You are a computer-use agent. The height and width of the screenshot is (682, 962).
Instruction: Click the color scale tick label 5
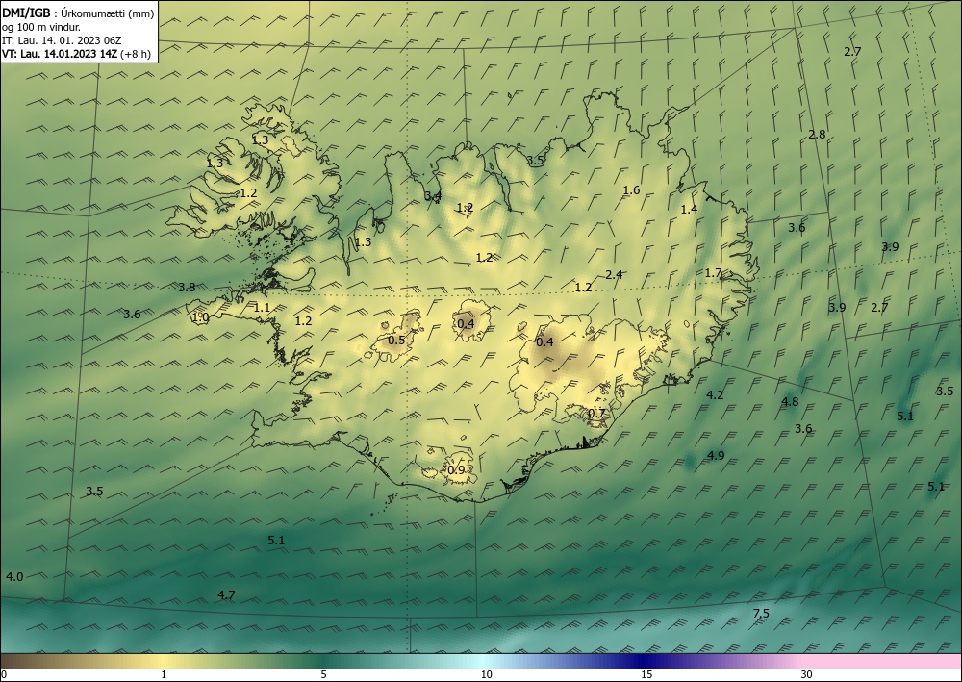coord(323,675)
